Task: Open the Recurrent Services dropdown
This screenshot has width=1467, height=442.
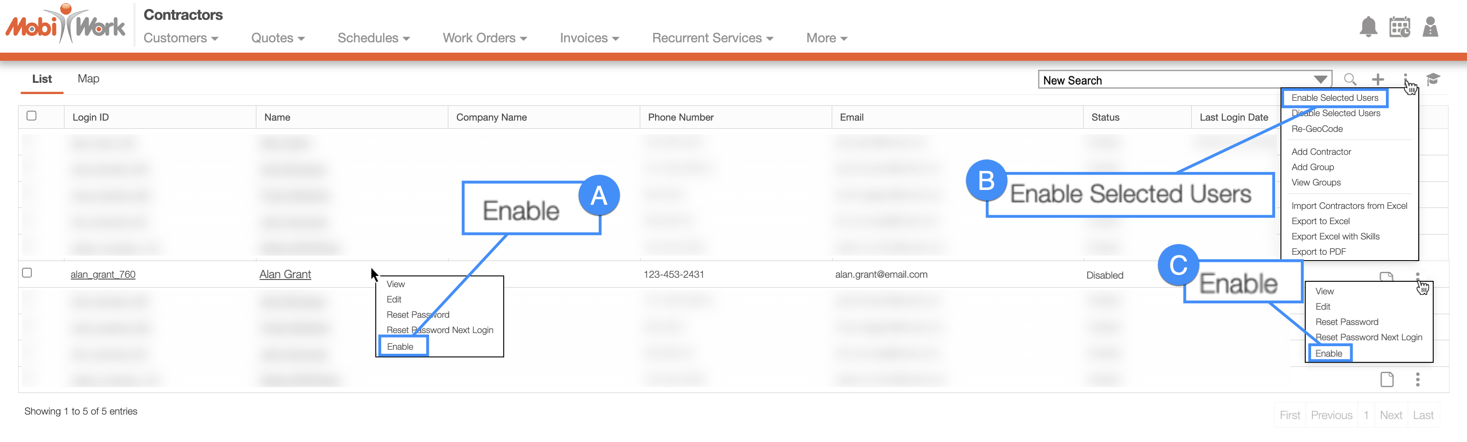Action: click(x=712, y=37)
